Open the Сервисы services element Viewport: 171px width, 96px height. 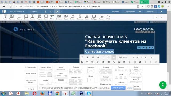[x=80, y=17]
